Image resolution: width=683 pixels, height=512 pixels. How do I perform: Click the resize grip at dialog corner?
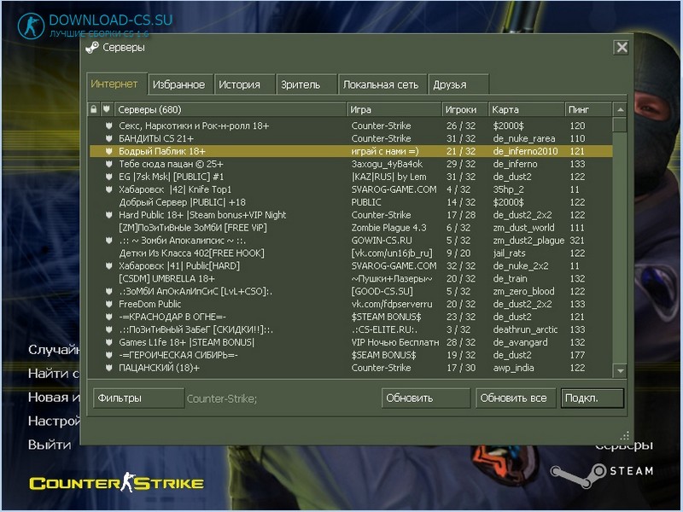point(624,435)
